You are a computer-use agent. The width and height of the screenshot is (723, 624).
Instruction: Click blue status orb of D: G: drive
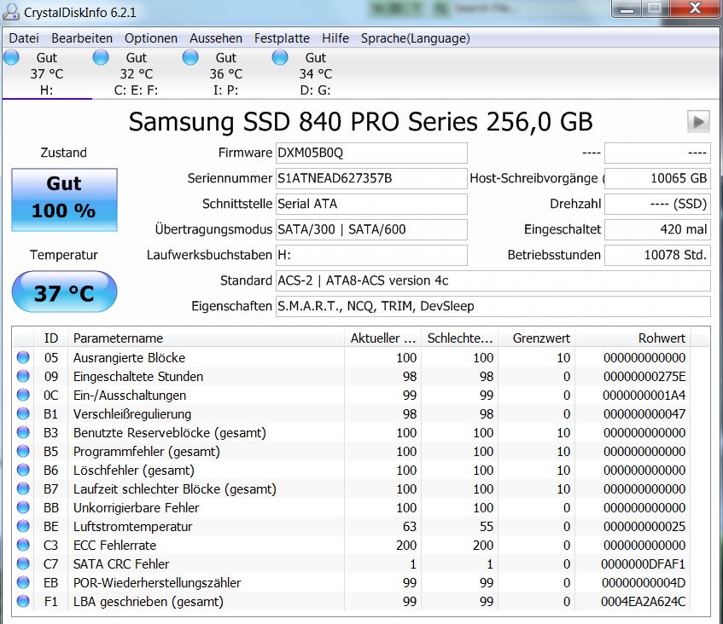(280, 58)
